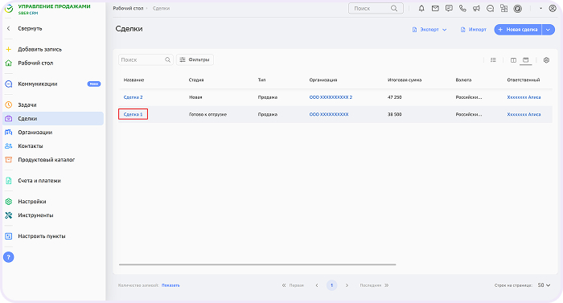Click the next page arrow

point(347,285)
